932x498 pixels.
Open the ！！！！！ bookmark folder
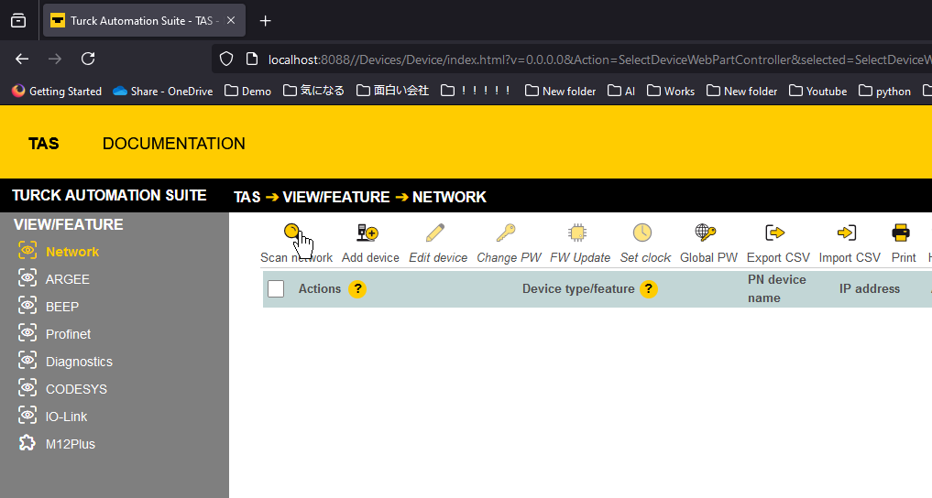[477, 91]
